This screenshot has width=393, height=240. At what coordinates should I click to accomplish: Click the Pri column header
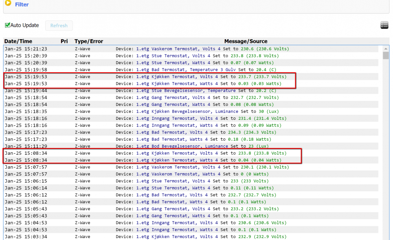tap(64, 41)
